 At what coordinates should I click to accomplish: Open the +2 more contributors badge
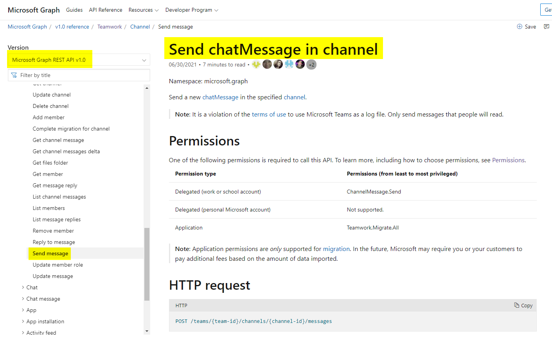coord(311,65)
